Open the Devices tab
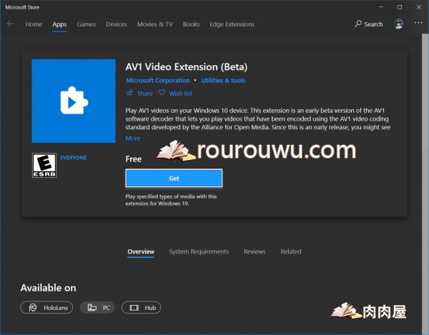 [117, 24]
